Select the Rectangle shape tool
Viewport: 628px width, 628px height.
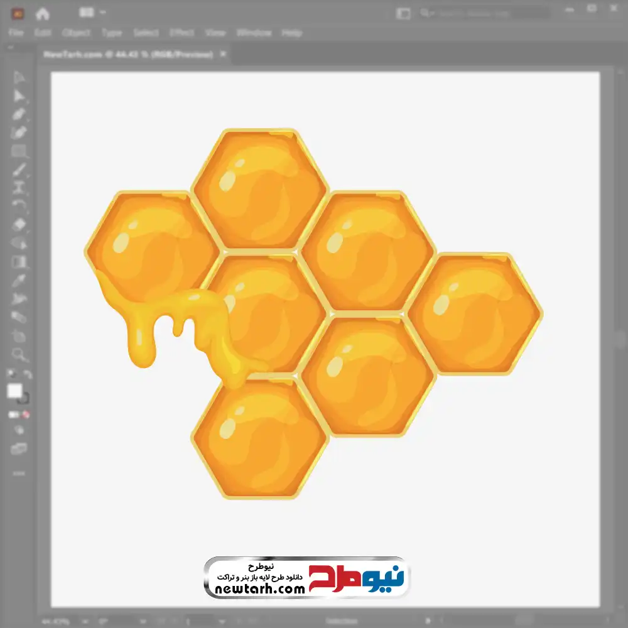coord(19,151)
